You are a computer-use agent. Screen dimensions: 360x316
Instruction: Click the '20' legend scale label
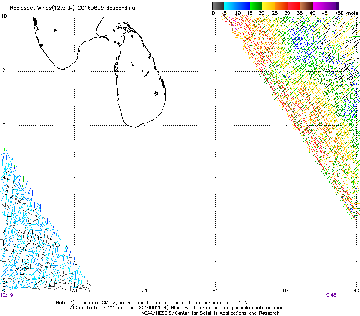(x=261, y=13)
